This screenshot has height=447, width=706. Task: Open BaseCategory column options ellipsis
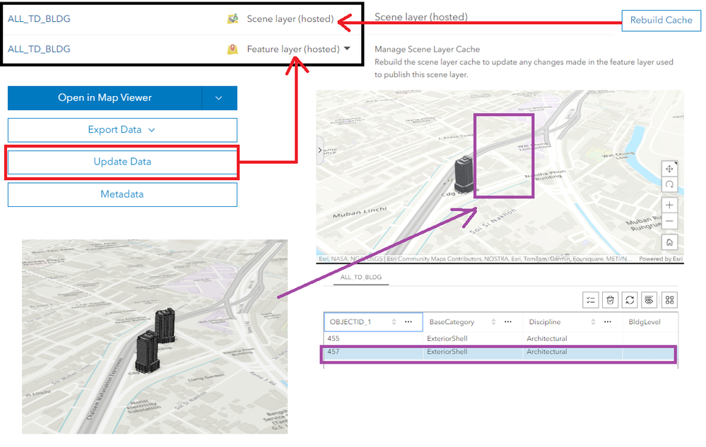point(508,322)
